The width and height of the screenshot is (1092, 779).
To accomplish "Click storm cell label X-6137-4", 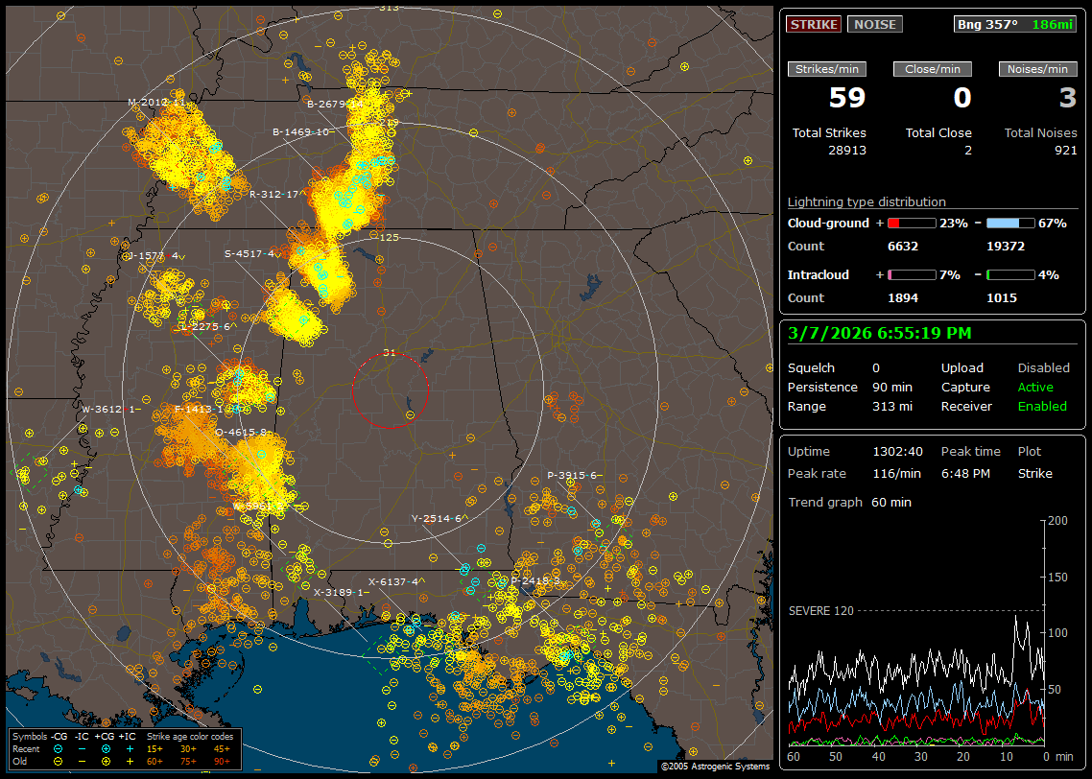I will point(394,581).
